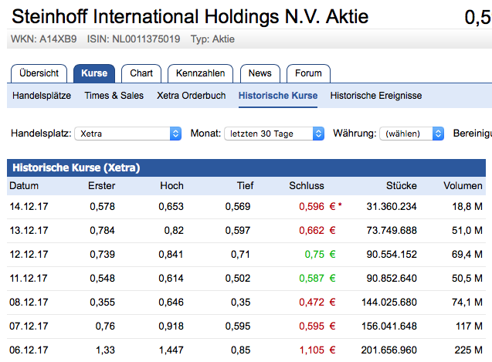The width and height of the screenshot is (492, 362).
Task: Open Historische Ereignisse link
Action: pos(375,96)
